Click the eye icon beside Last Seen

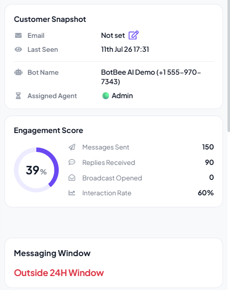tap(18, 49)
